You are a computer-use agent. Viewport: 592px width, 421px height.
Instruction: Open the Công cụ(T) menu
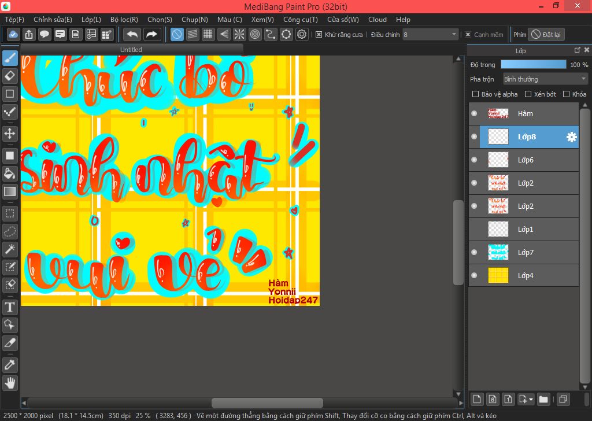[301, 20]
